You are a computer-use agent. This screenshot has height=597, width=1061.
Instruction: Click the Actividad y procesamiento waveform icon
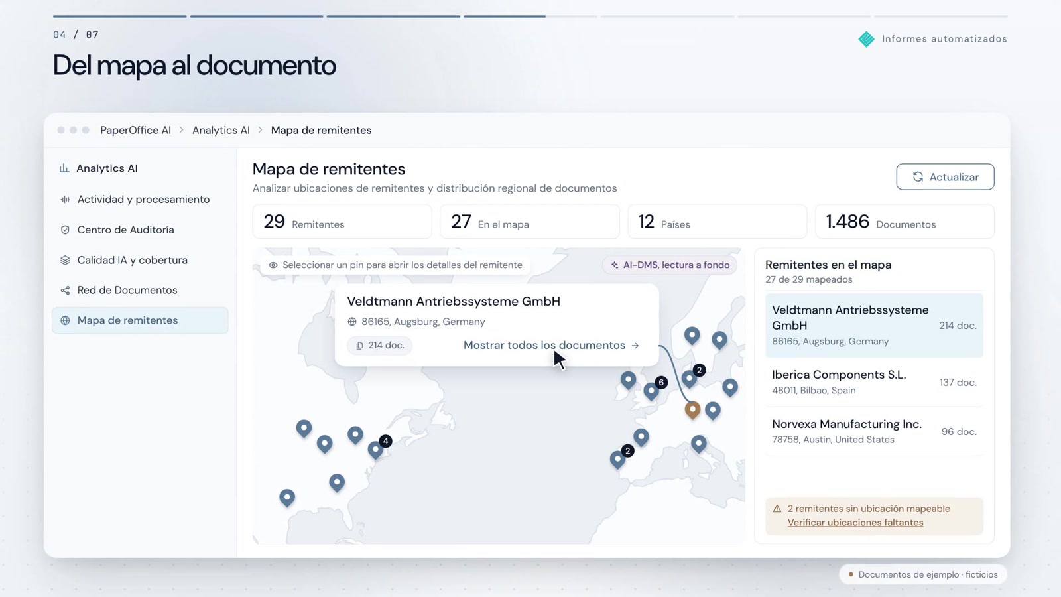[65, 199]
